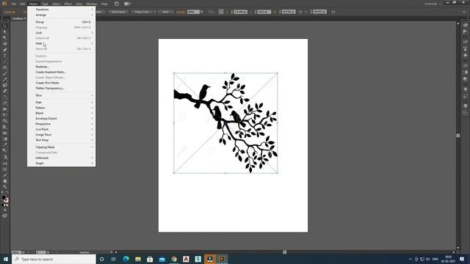Open the Brushes panel icon
The width and height of the screenshot is (470, 264).
pos(465,48)
